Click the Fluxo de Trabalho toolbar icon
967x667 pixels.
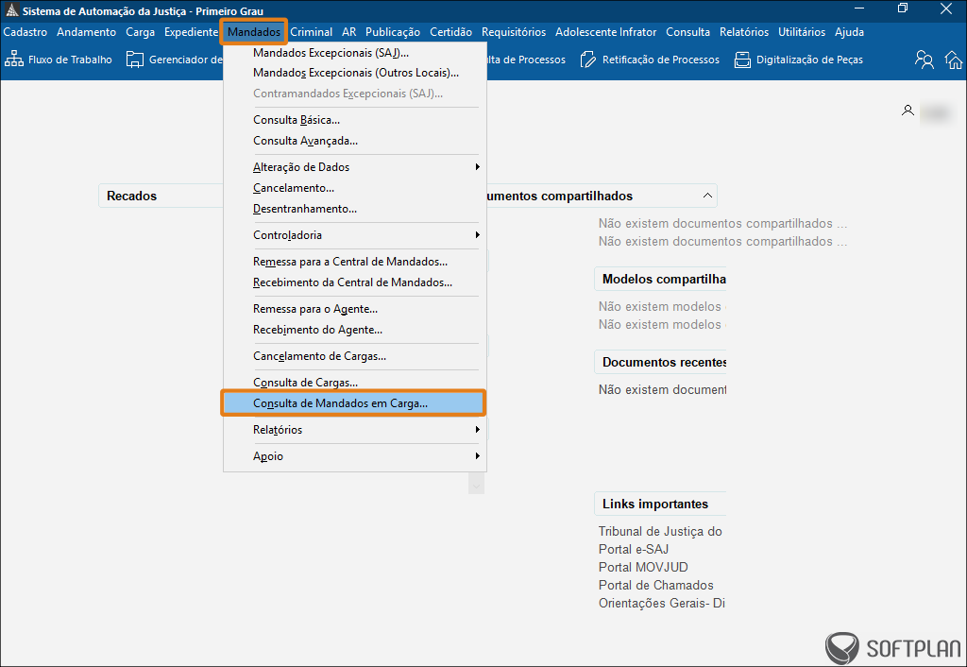click(x=14, y=60)
